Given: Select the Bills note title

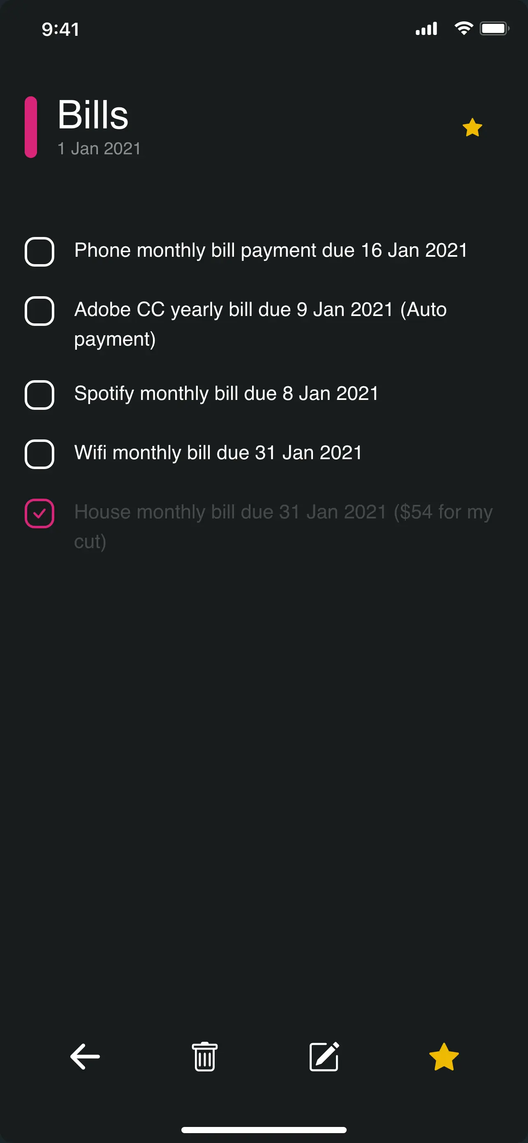Looking at the screenshot, I should pos(93,115).
